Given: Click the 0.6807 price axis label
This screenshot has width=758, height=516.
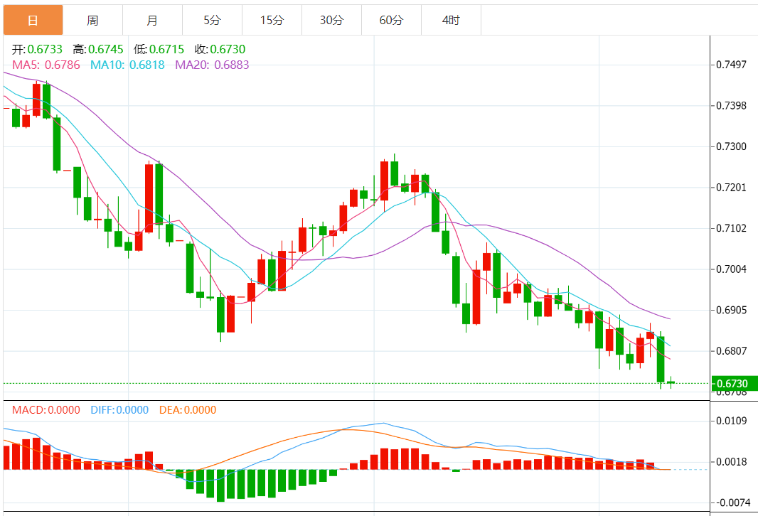Looking at the screenshot, I should [732, 351].
